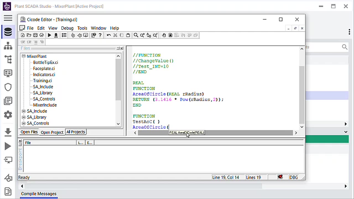Click the Save toolbar icon
The image size is (354, 199).
tap(35, 35)
